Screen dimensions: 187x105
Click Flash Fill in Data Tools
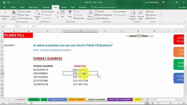click(x=99, y=12)
